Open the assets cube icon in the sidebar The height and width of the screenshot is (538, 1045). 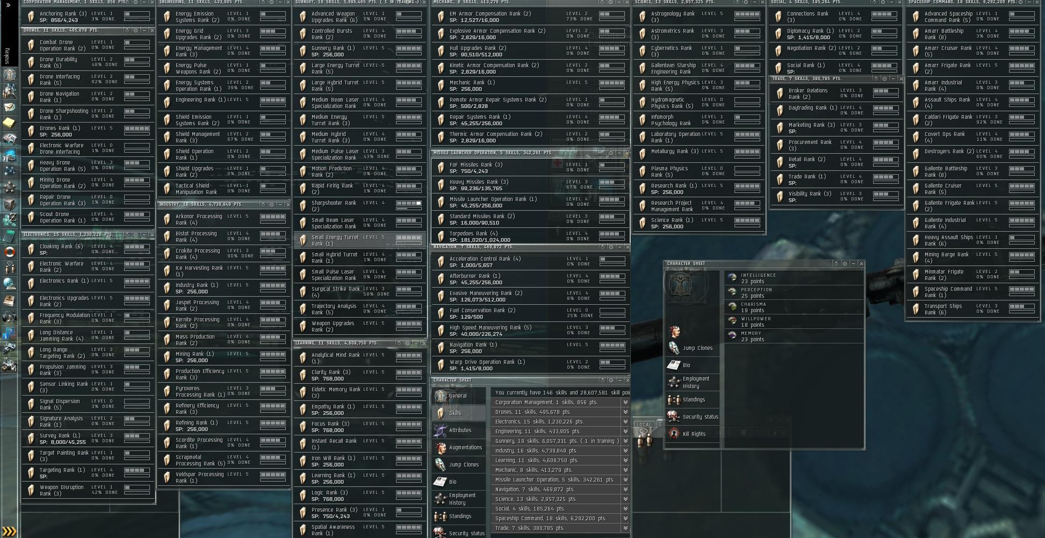[10, 204]
